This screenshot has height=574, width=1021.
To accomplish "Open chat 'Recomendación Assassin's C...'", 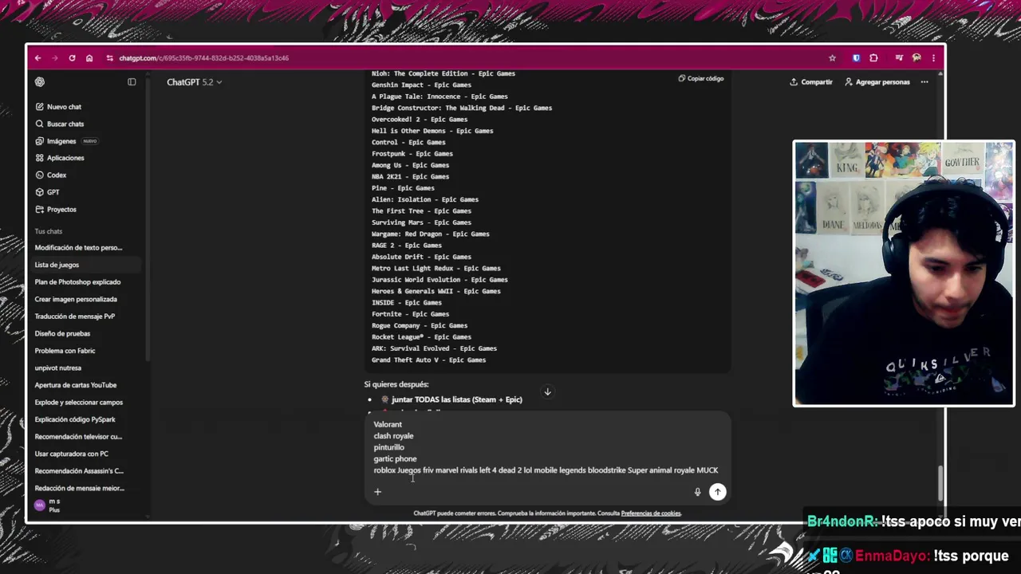I will (x=79, y=471).
